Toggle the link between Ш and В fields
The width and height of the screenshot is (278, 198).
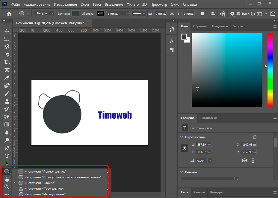click(172, 14)
